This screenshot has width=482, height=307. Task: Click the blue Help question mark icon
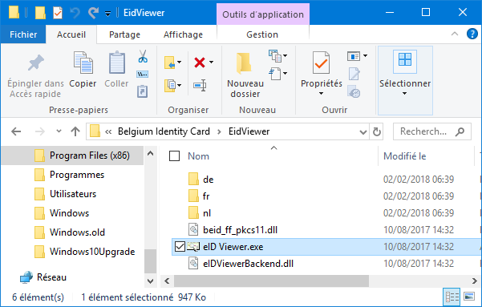[472, 34]
